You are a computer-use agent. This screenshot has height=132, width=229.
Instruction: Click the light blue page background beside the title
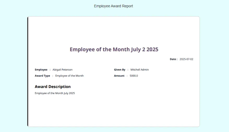coord(183,7)
